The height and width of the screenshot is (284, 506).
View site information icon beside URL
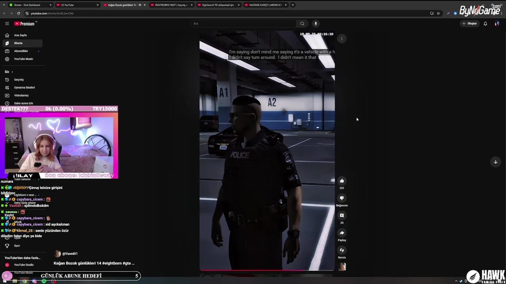pyautogui.click(x=27, y=13)
